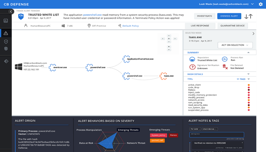Pan the graph up
Viewport: 266px width, 152px height.
click(x=169, y=36)
